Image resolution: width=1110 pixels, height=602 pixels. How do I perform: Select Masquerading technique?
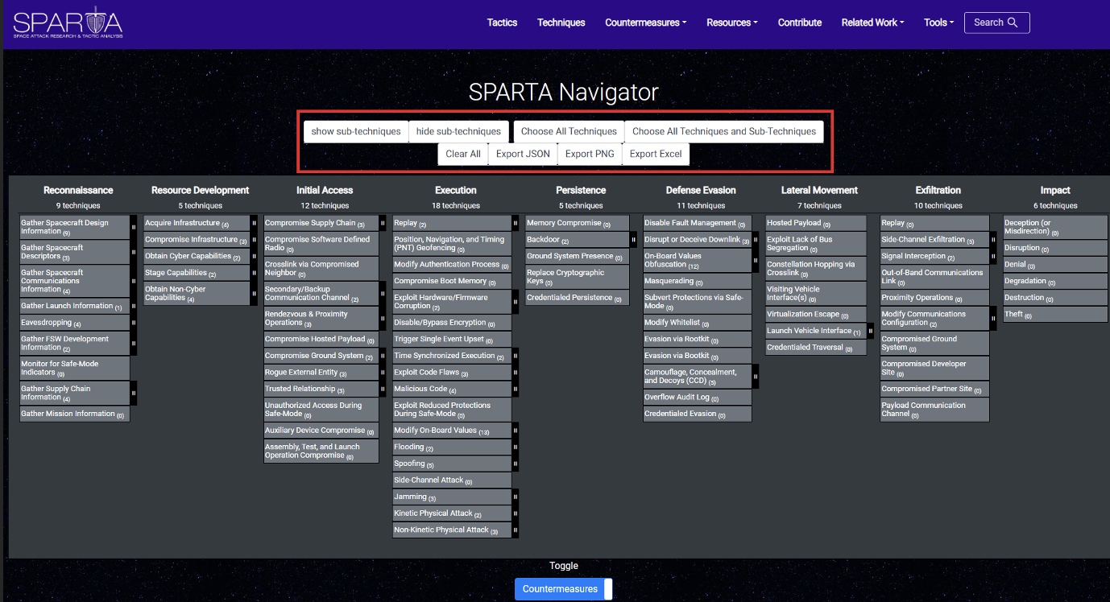[x=698, y=282]
